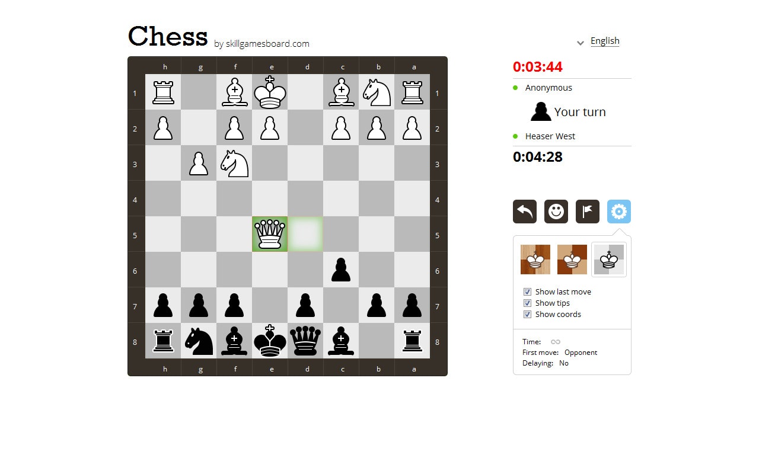This screenshot has height=474, width=759.
Task: Click the resign flag button
Action: (588, 212)
